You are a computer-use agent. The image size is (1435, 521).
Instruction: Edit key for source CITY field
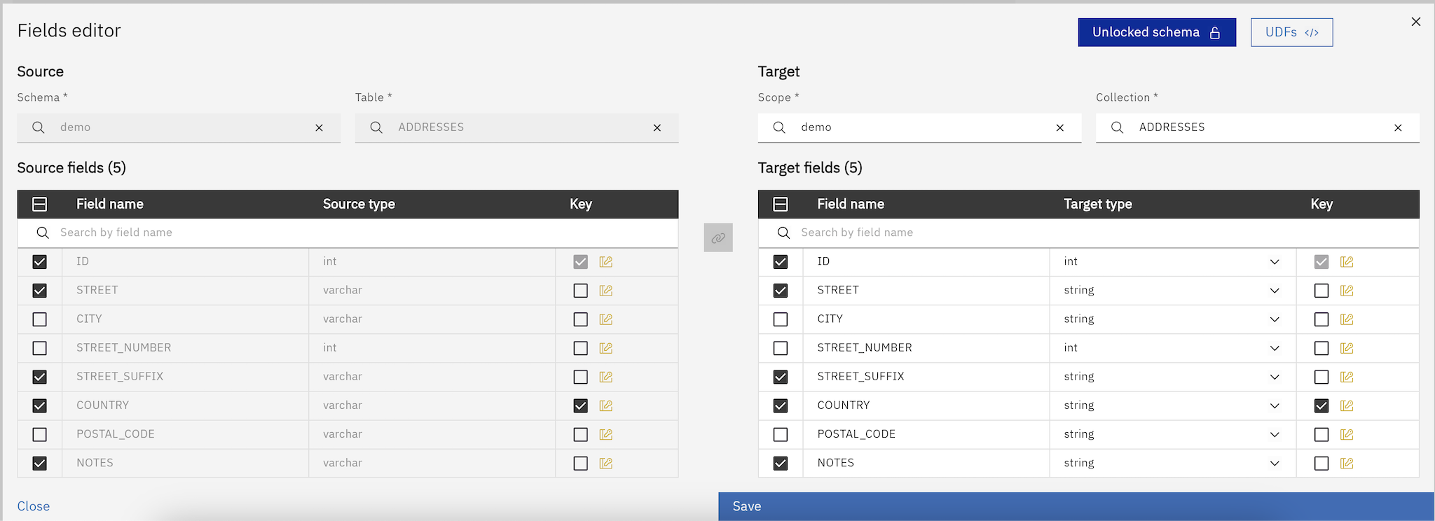click(606, 319)
